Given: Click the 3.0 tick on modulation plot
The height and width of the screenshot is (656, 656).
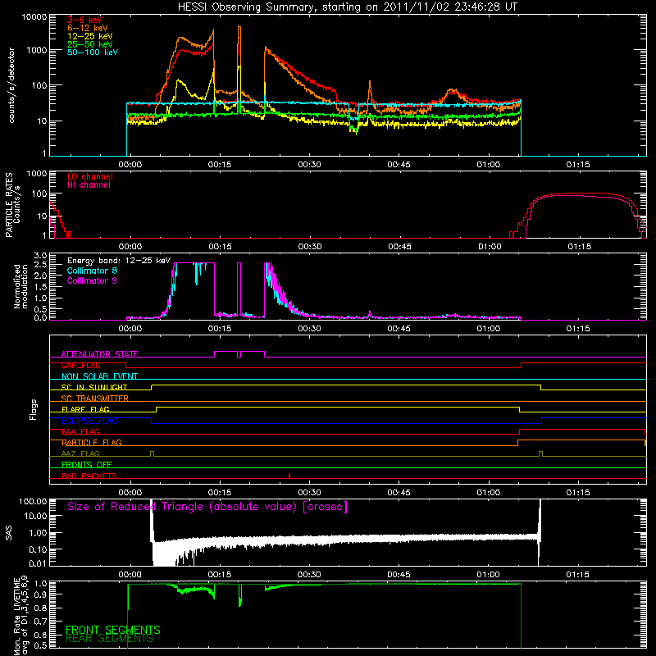Looking at the screenshot, I should 40,256.
